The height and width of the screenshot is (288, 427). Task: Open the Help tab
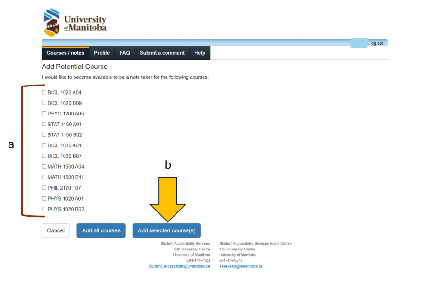coord(199,53)
